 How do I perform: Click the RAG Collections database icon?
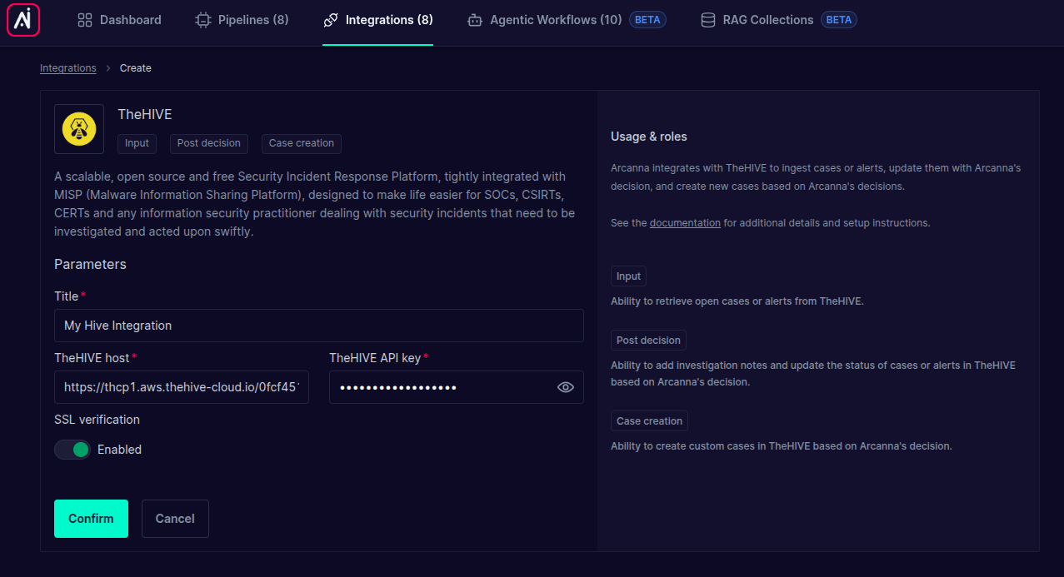click(x=708, y=20)
